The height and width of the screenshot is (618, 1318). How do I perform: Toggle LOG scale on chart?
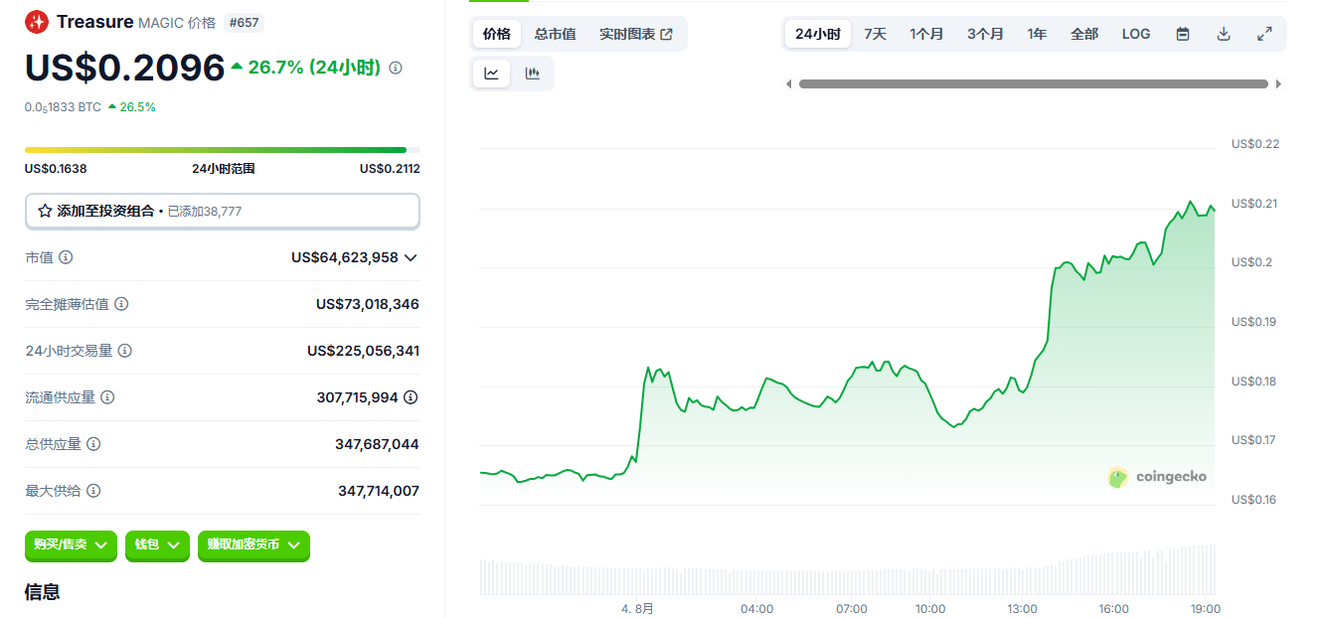[x=1136, y=34]
